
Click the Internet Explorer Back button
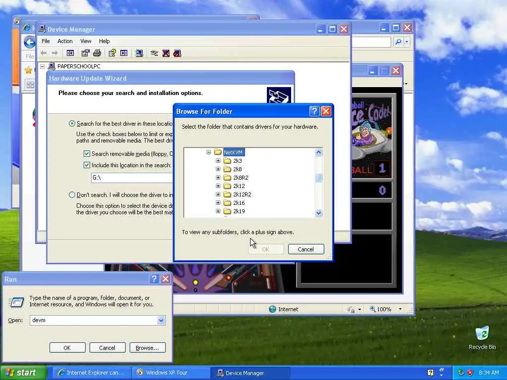(x=29, y=42)
